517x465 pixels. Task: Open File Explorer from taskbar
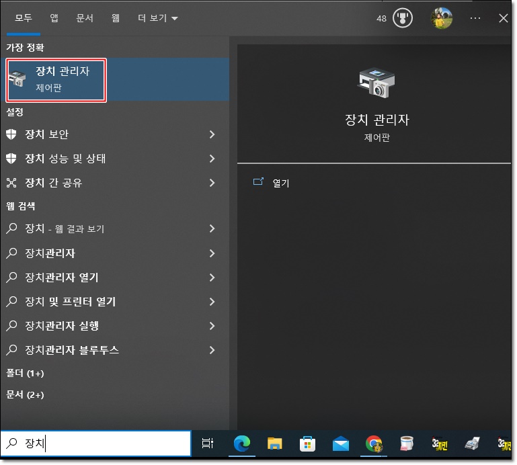275,443
